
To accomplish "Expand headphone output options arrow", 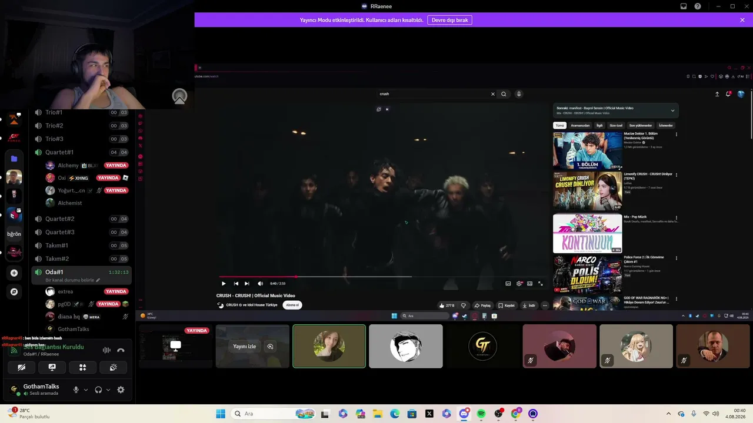I will tap(108, 390).
